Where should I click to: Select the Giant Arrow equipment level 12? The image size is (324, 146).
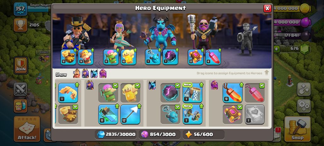point(130,114)
